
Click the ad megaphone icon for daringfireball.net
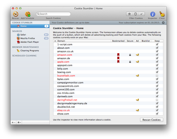click(x=137, y=100)
